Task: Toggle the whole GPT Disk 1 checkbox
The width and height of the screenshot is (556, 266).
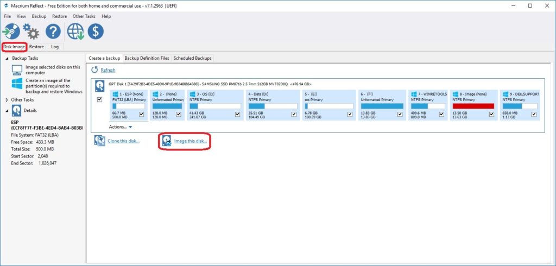Action: click(100, 100)
